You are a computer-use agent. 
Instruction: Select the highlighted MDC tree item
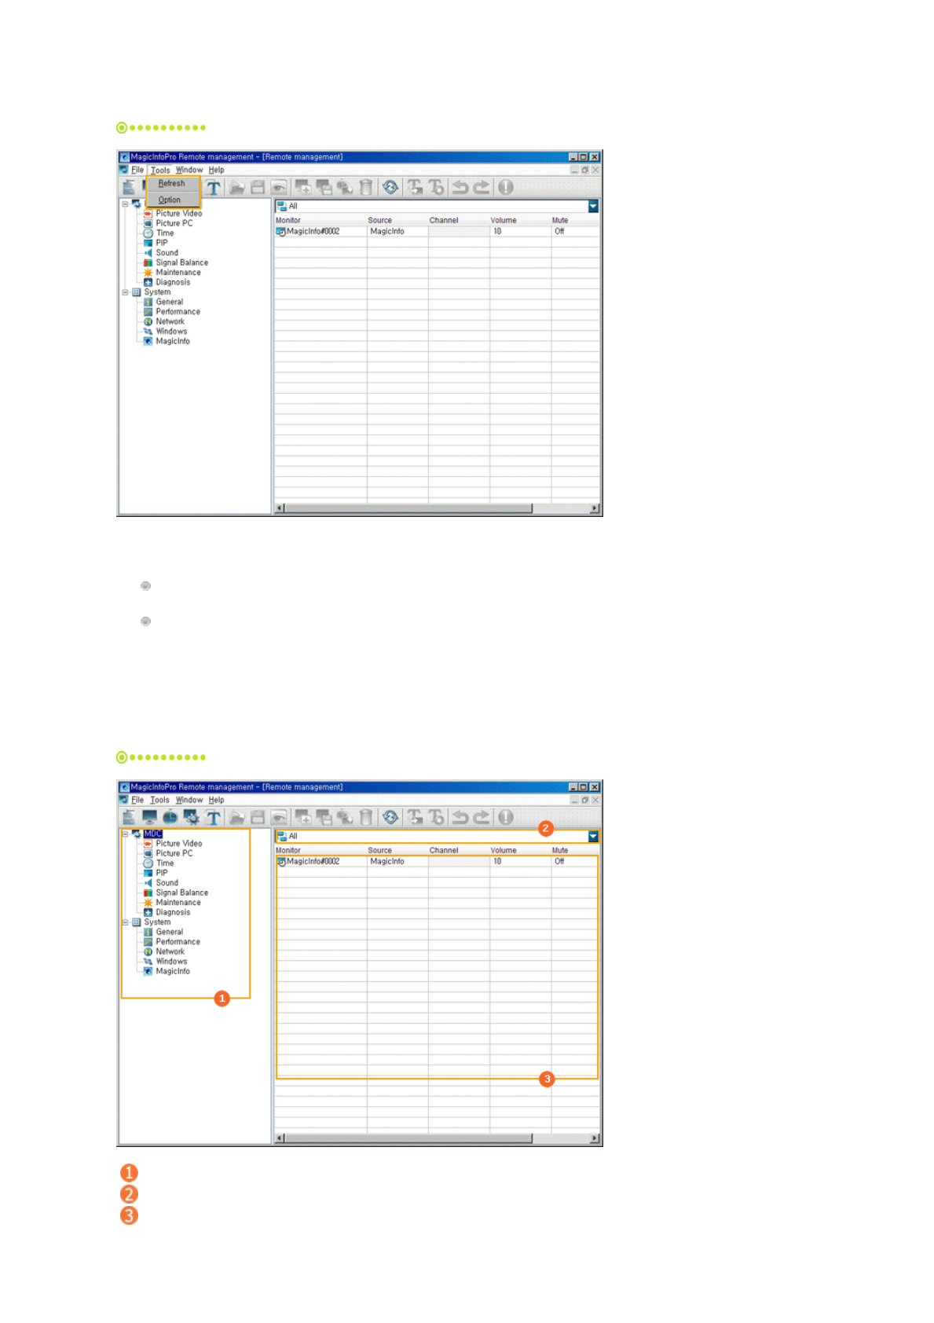tap(152, 834)
